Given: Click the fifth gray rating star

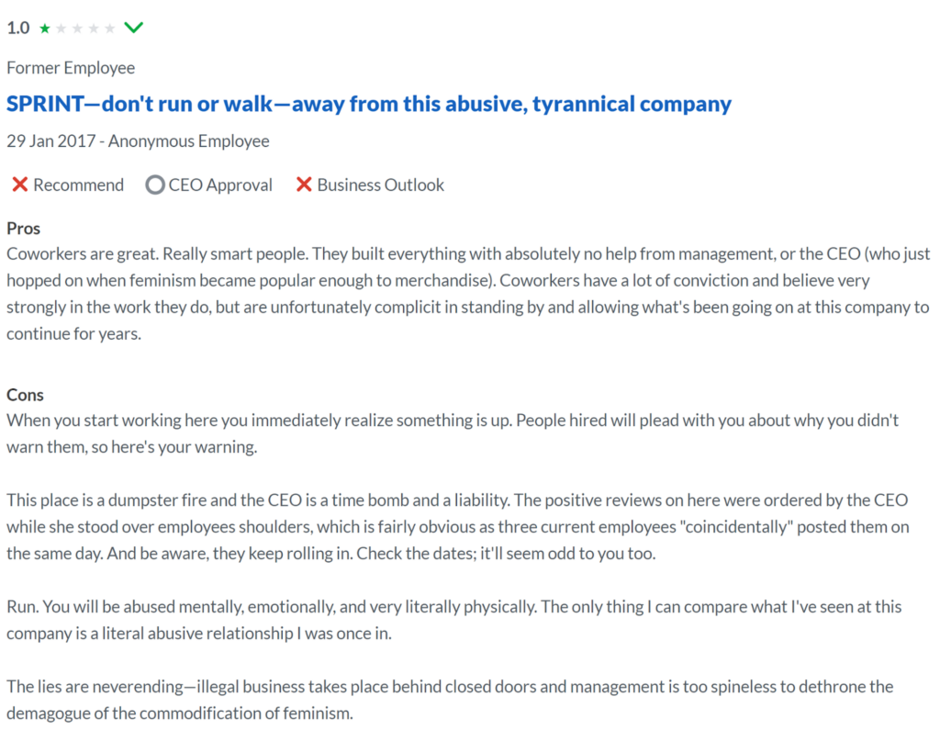Looking at the screenshot, I should click(x=110, y=28).
